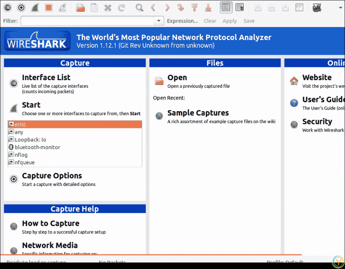
Task: Expand the filter history dropdown arrow
Action: (x=159, y=21)
